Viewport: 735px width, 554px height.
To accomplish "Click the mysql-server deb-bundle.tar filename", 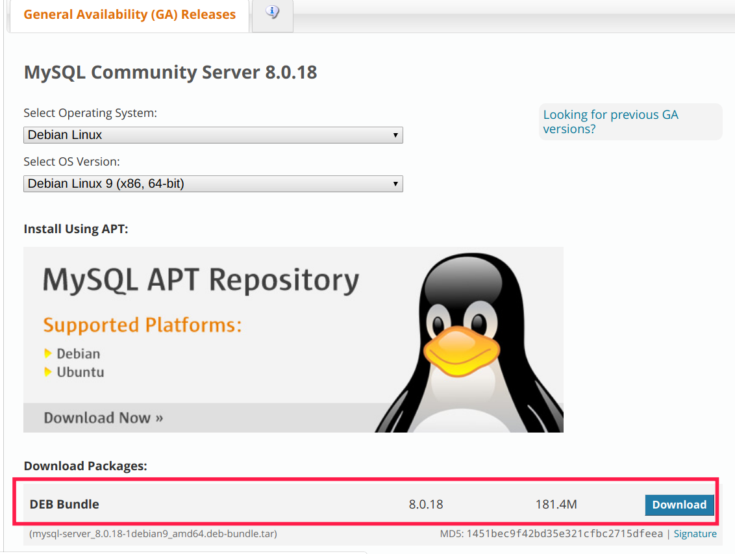I will (x=153, y=534).
